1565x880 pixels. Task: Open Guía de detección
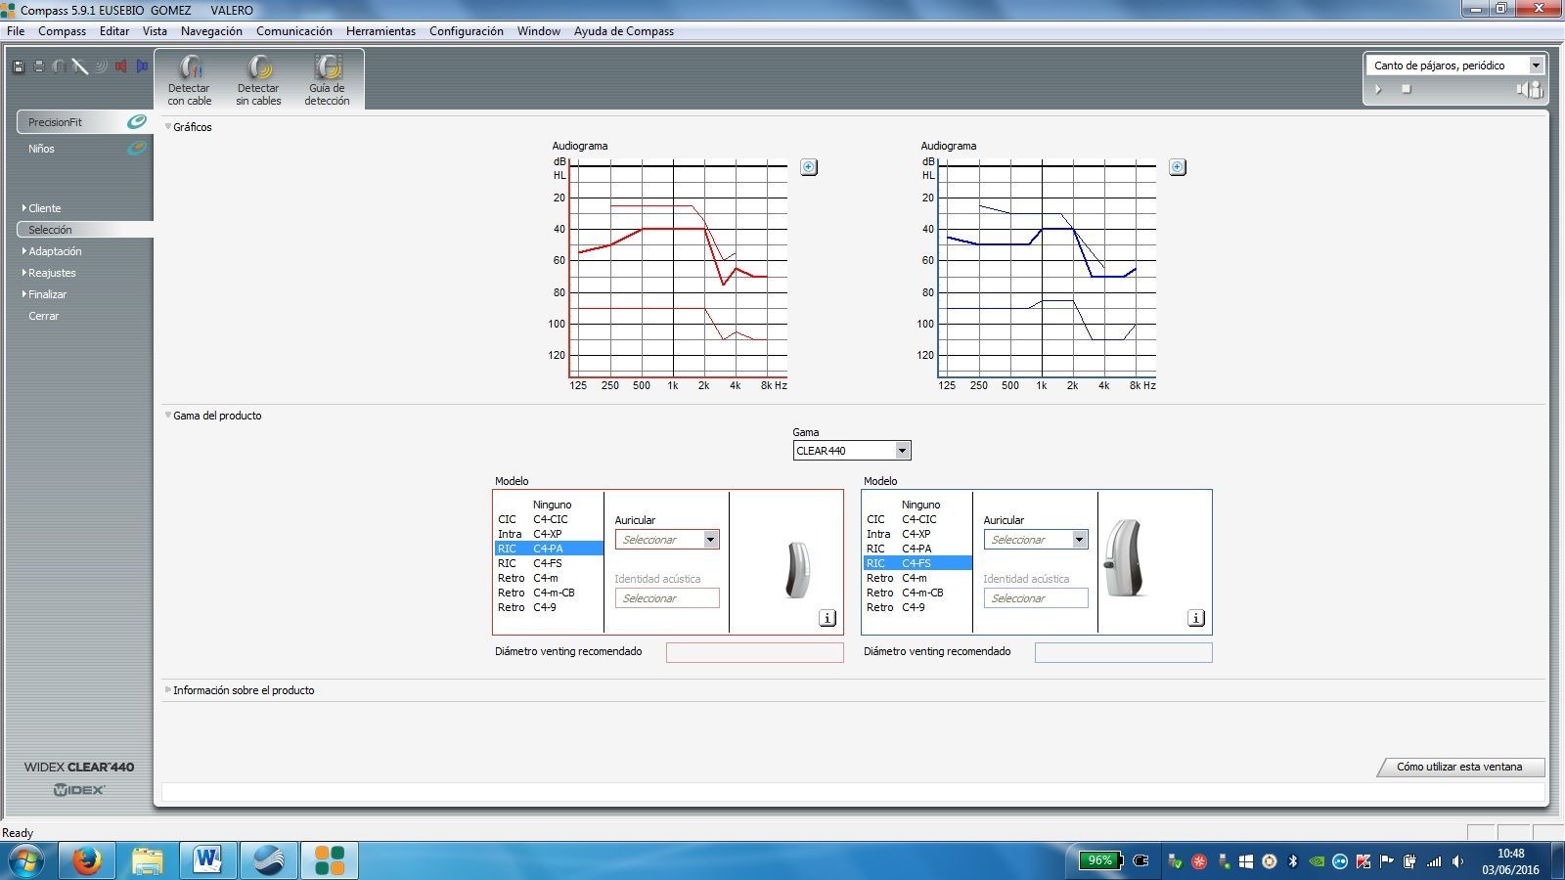point(327,79)
